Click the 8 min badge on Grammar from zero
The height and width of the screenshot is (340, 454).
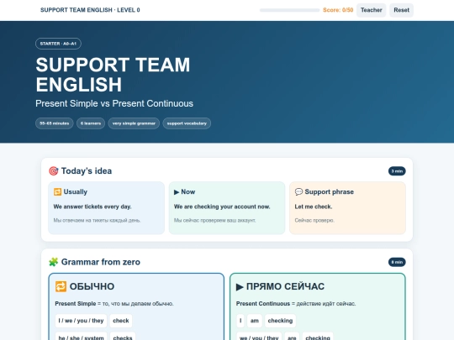click(397, 262)
